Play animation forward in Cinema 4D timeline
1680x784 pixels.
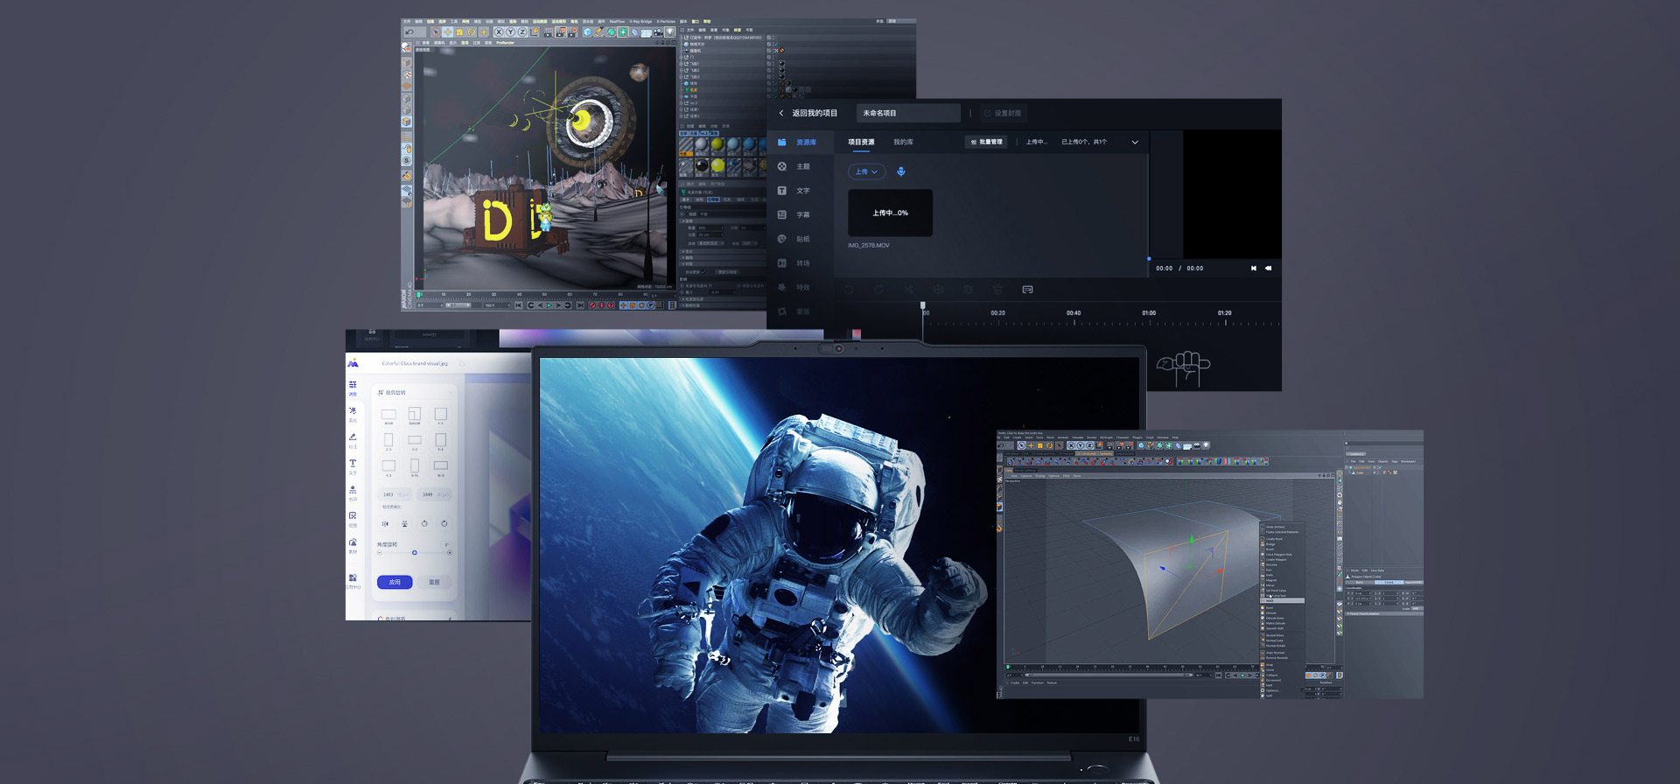[549, 305]
